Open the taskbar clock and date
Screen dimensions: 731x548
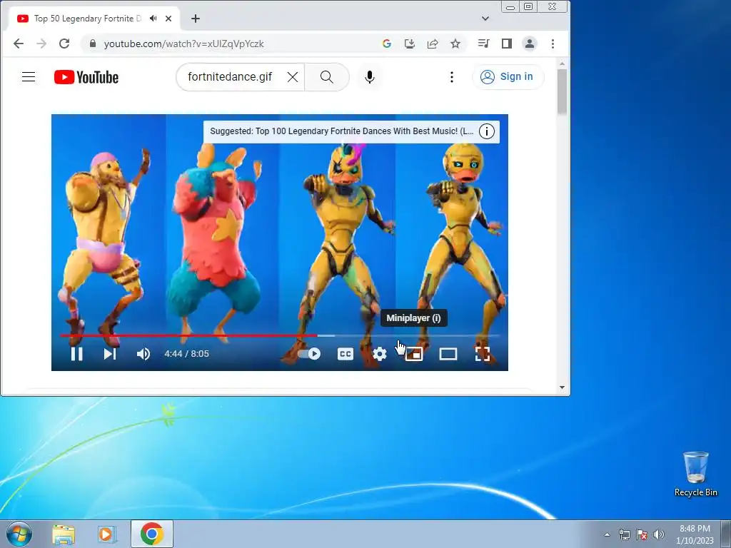(695, 534)
